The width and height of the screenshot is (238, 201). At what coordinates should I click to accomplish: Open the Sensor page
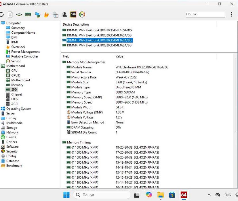[x=16, y=61]
